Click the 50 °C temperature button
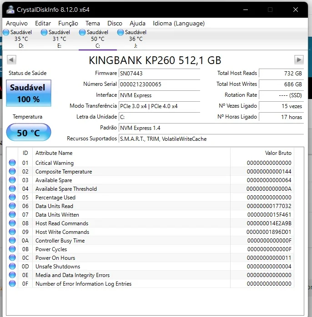312x317 pixels. point(29,133)
